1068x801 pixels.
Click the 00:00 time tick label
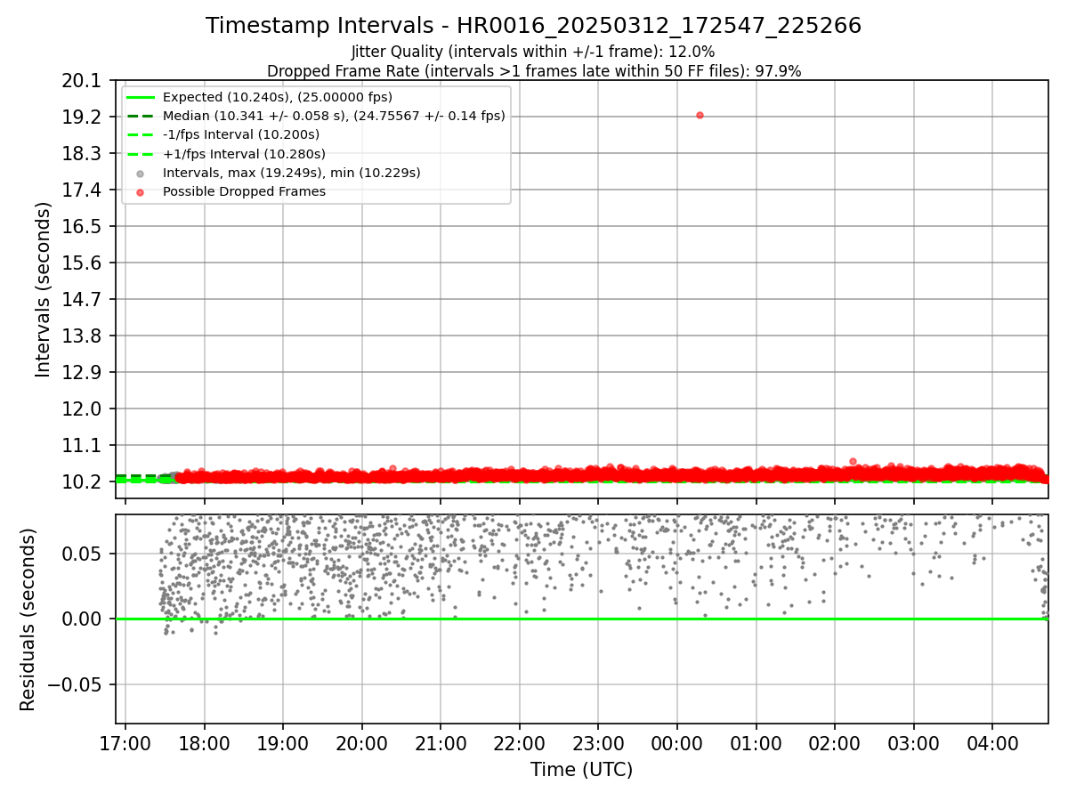pyautogui.click(x=677, y=743)
